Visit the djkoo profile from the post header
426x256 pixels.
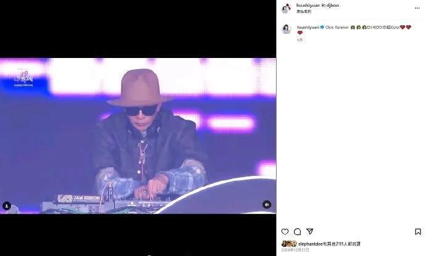point(333,6)
